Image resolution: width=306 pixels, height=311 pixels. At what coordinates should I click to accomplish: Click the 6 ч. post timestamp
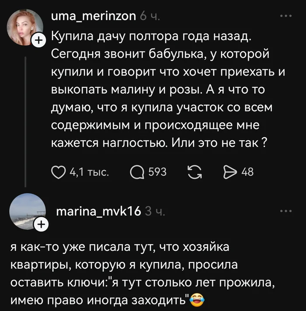coord(148,17)
